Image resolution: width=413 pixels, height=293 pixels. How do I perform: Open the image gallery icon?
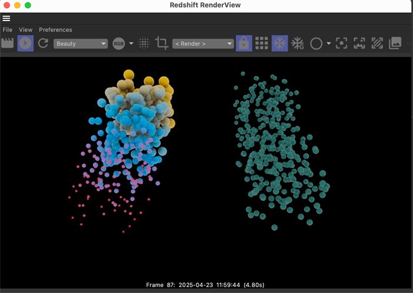point(395,43)
